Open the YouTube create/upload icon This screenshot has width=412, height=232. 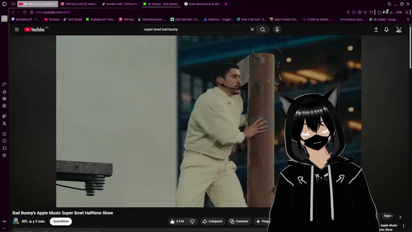point(376,29)
